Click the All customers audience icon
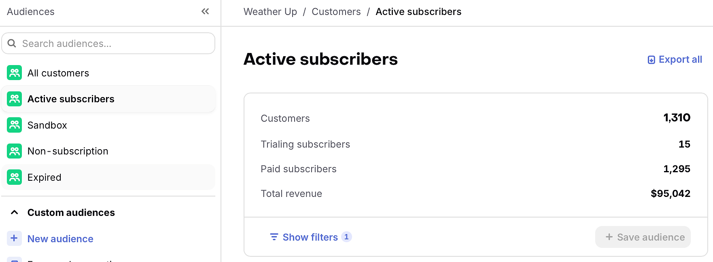The height and width of the screenshot is (262, 713). pos(15,73)
